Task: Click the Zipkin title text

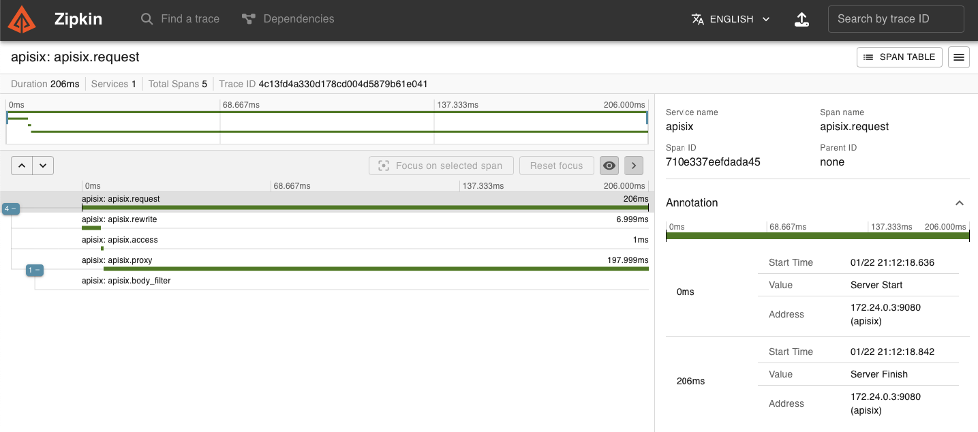Action: (x=78, y=19)
